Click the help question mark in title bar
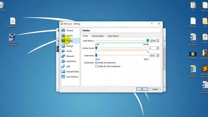 152,24
